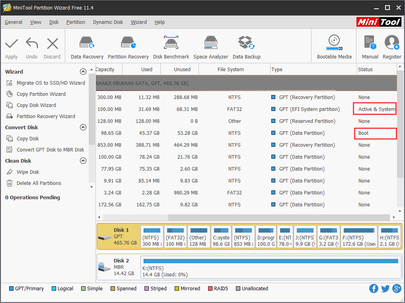The width and height of the screenshot is (405, 303).
Task: Collapse the Wizard section
Action: [83, 72]
